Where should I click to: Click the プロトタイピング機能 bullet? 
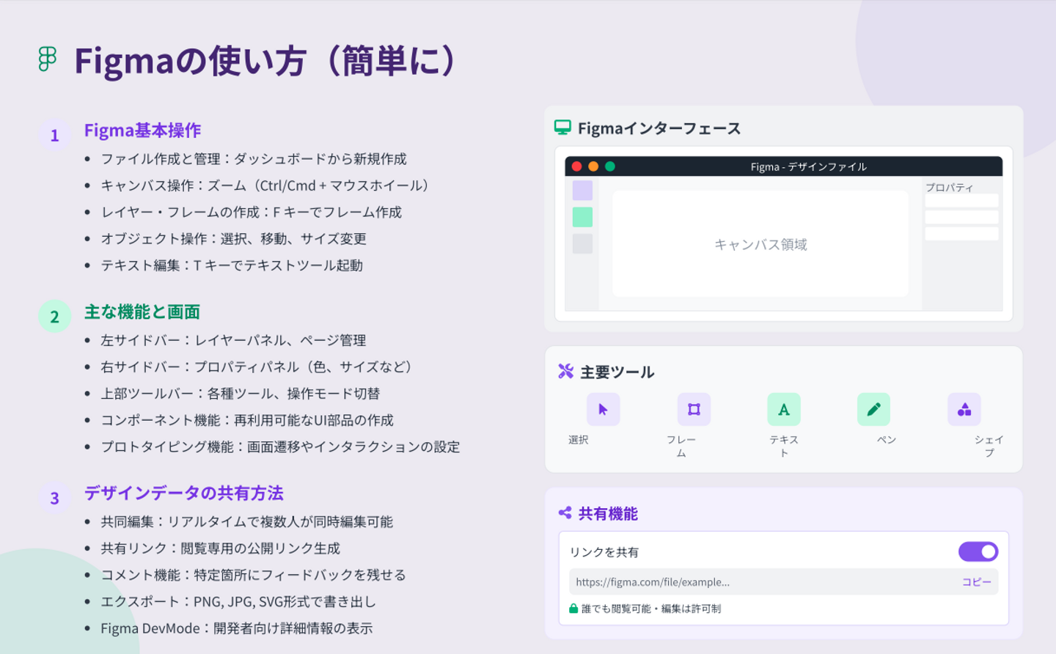coord(281,447)
